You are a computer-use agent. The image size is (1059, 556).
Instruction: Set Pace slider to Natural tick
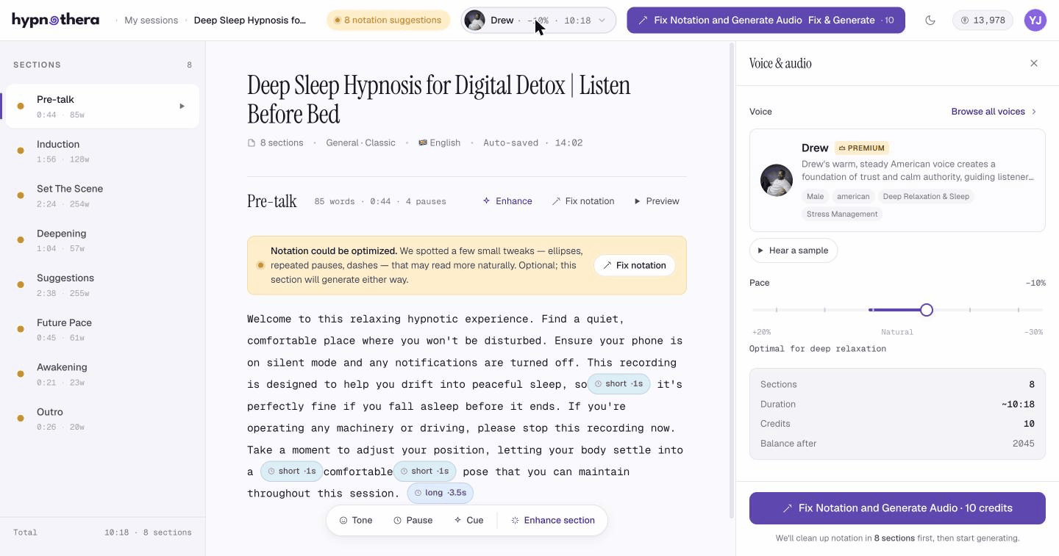873,310
